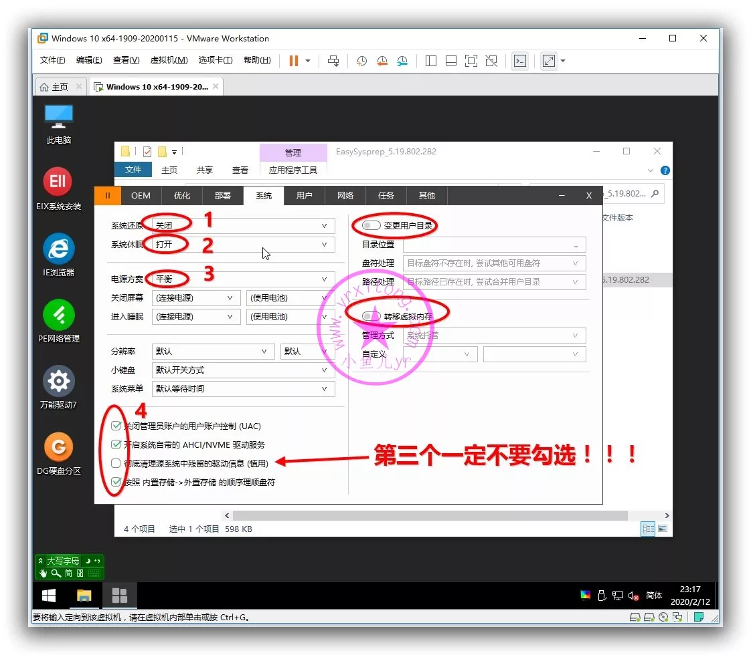Launch PE网络管理 from the desktop
The width and height of the screenshot is (751, 655).
point(58,315)
